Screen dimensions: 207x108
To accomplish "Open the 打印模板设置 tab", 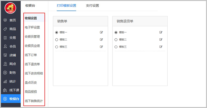I will tap(66, 5).
